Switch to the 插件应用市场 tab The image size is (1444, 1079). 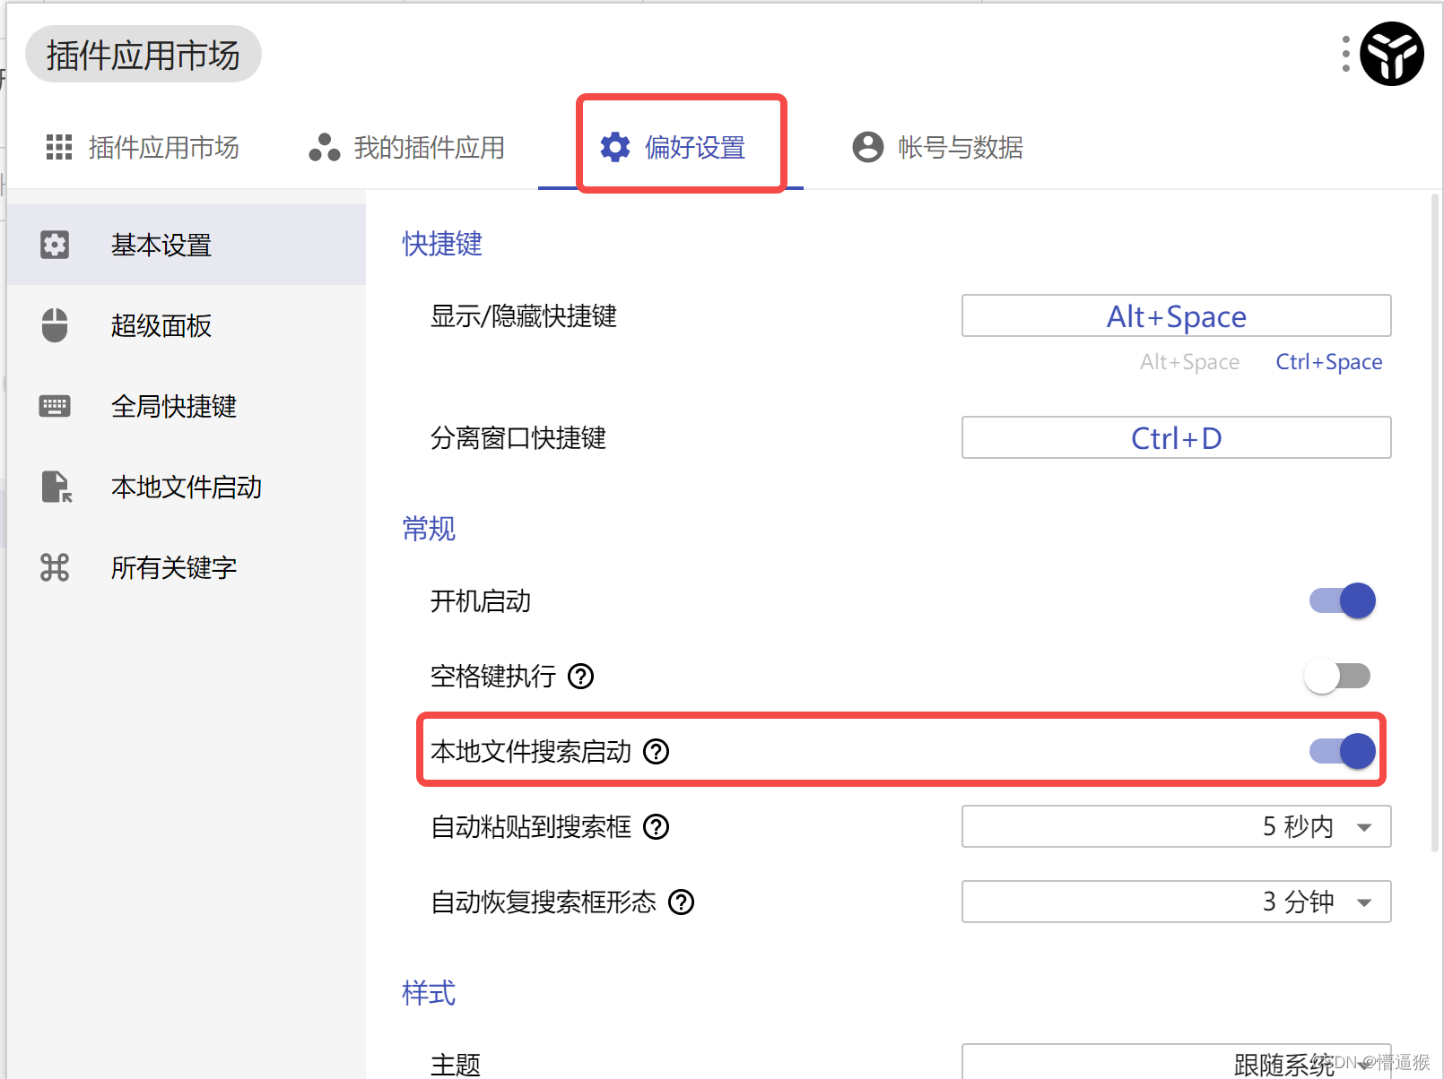[x=143, y=147]
